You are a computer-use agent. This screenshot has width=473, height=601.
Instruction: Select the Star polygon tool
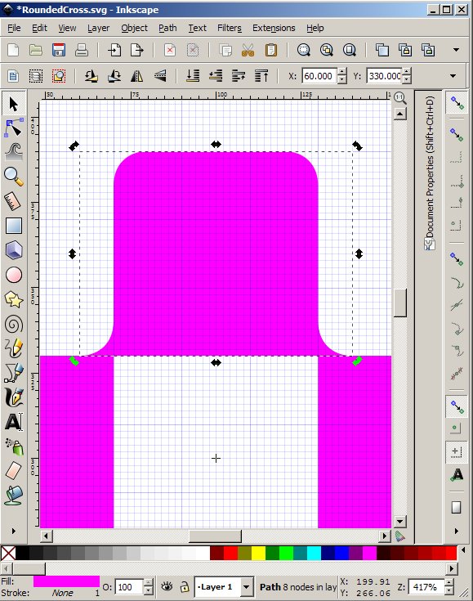pos(14,299)
